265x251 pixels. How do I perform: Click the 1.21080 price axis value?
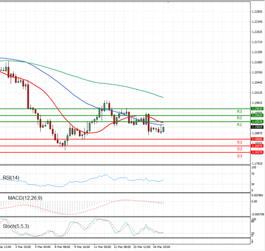[x=257, y=62]
